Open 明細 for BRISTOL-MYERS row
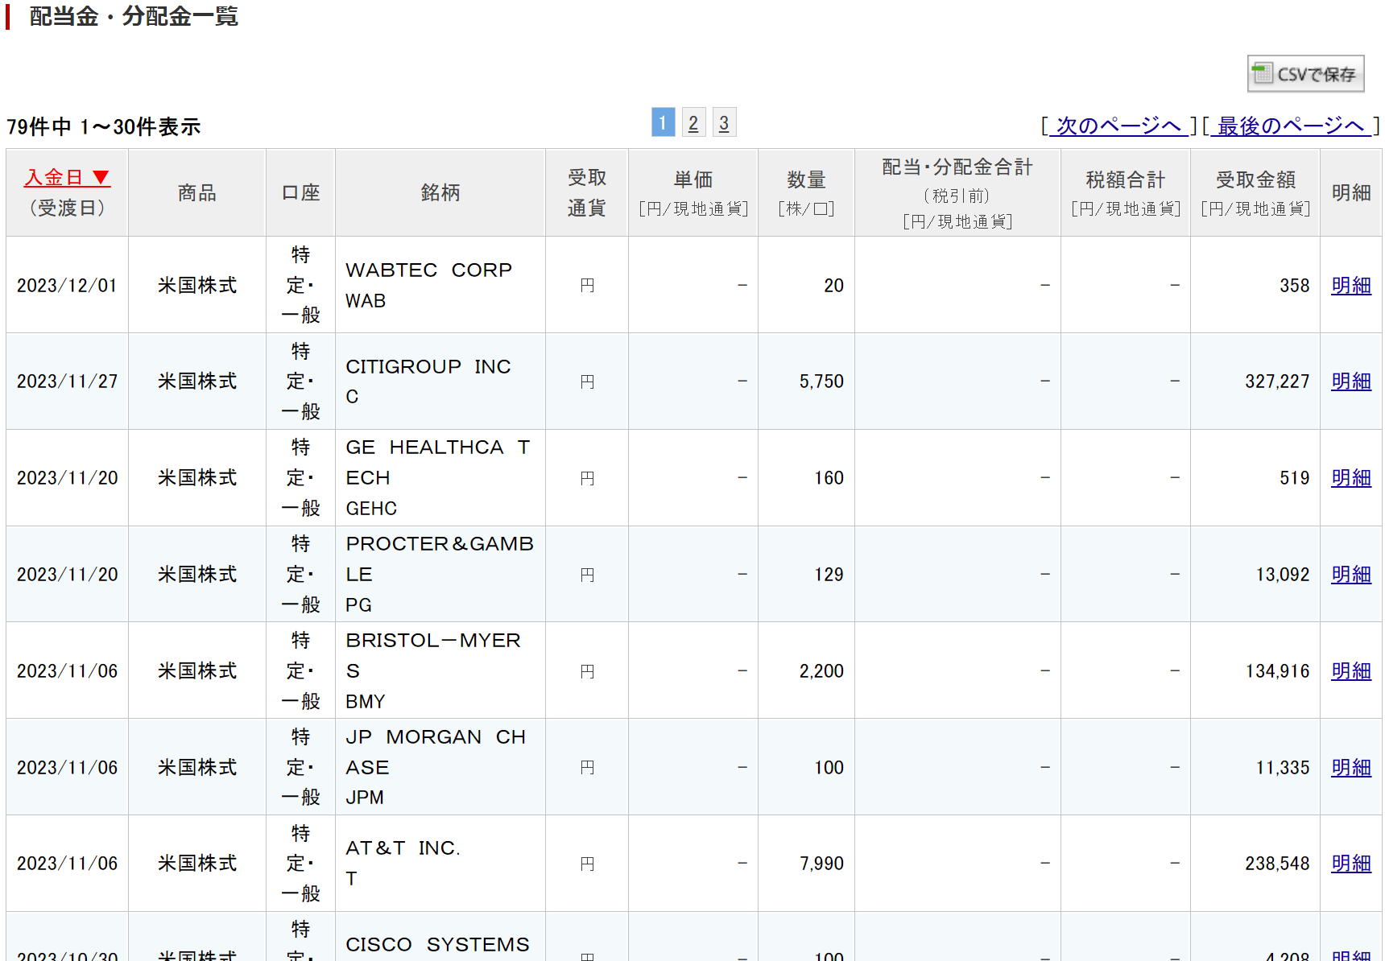1385x961 pixels. [1350, 671]
